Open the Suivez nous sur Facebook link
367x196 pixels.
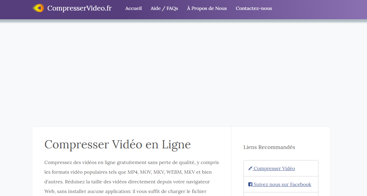pos(282,185)
